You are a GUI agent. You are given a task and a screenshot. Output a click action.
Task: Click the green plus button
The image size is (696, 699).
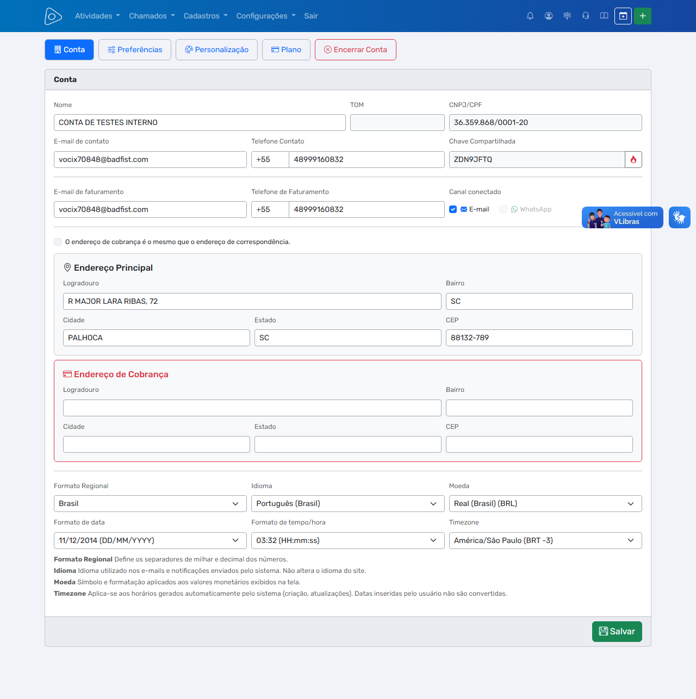coord(643,16)
